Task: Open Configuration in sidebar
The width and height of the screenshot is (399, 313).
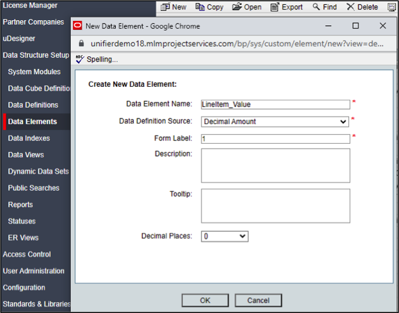Action: tap(24, 288)
